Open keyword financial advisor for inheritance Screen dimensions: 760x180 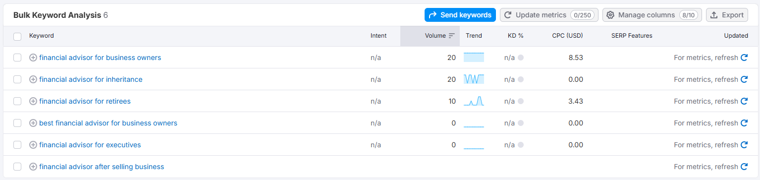(91, 79)
